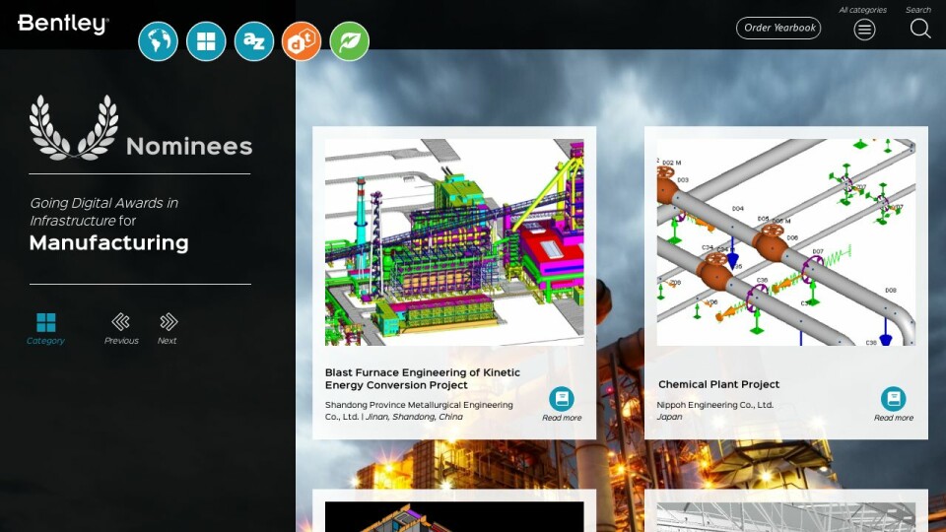946x532 pixels.
Task: Click the Bentley logo
Action: (x=63, y=24)
